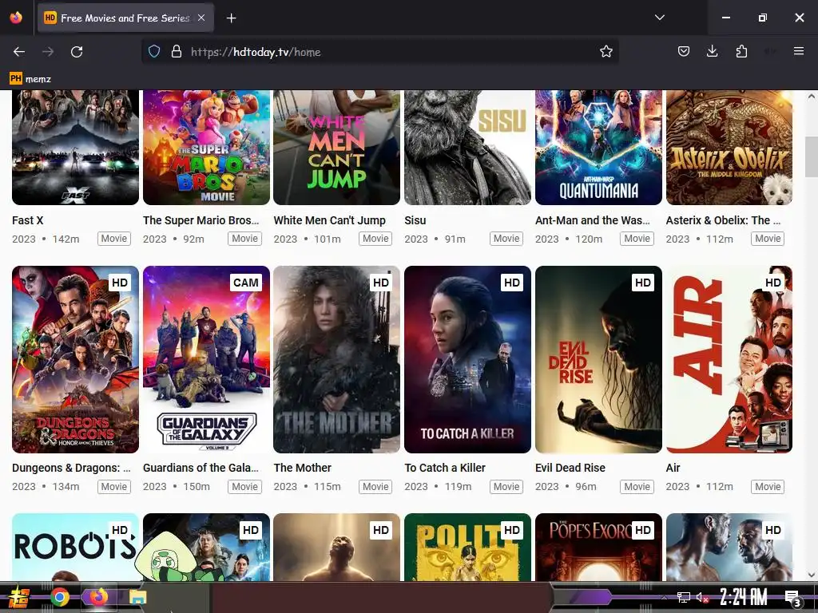Viewport: 818px width, 613px height.
Task: Switch to Firefox taskbar icon
Action: point(99,597)
